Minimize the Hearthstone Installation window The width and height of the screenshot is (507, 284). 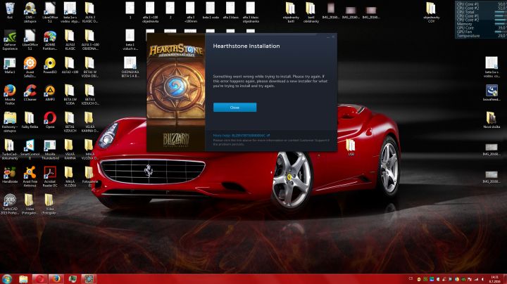pos(328,37)
